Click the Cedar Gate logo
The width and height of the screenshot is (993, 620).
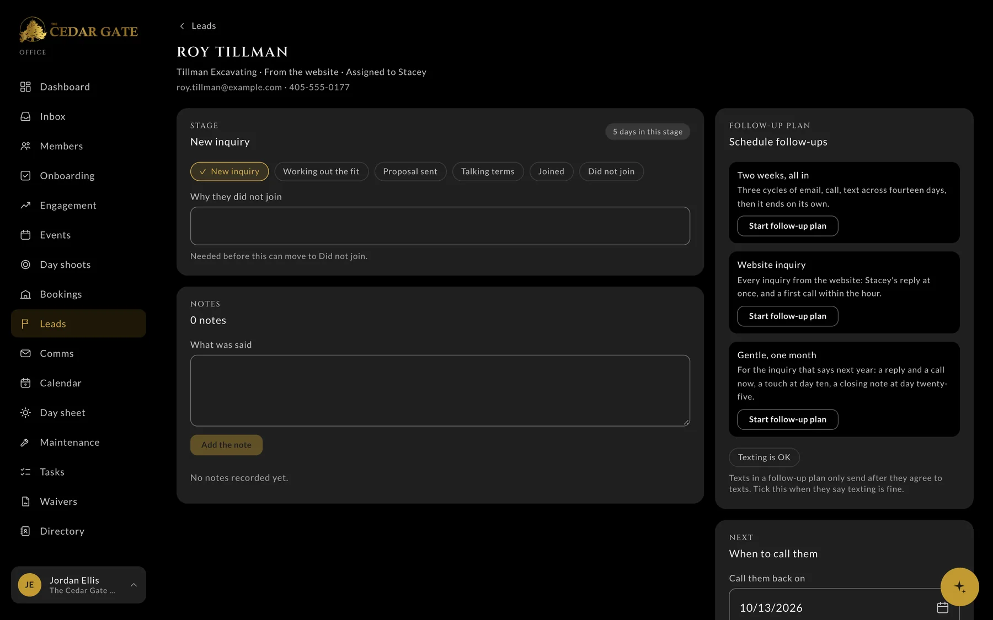pos(78,30)
